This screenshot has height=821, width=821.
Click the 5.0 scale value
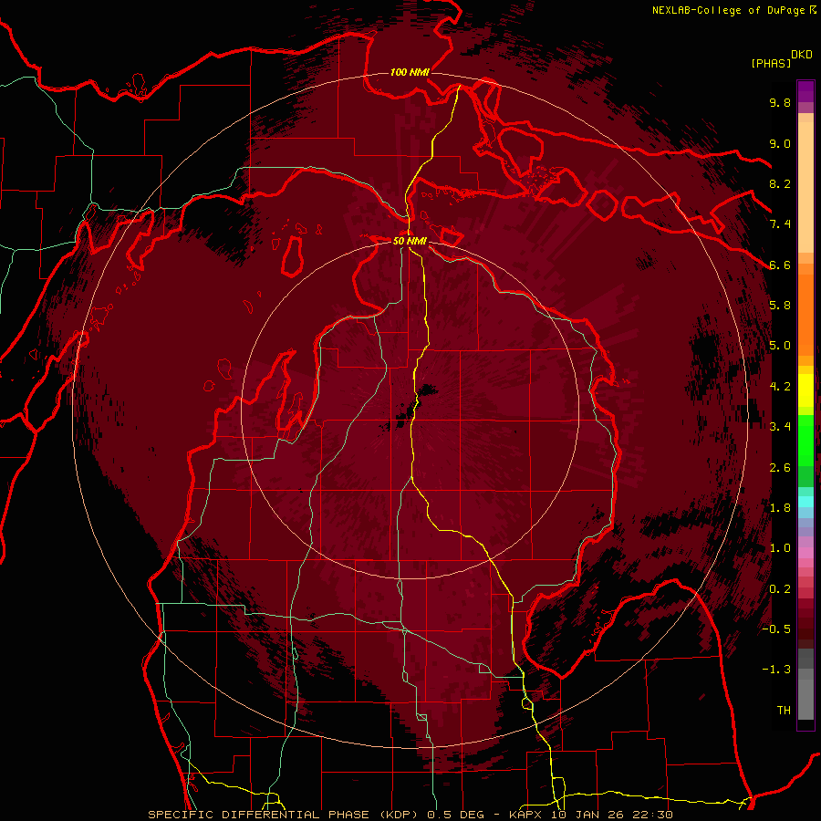pyautogui.click(x=780, y=346)
